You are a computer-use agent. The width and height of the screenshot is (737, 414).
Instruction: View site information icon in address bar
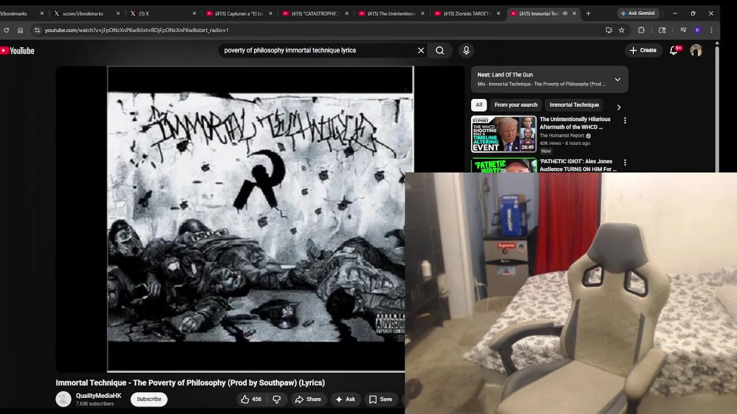37,30
